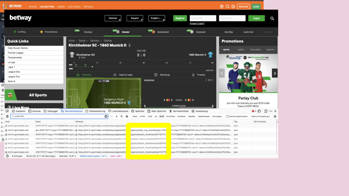Click the Betway search magnifier icon

coord(272,18)
